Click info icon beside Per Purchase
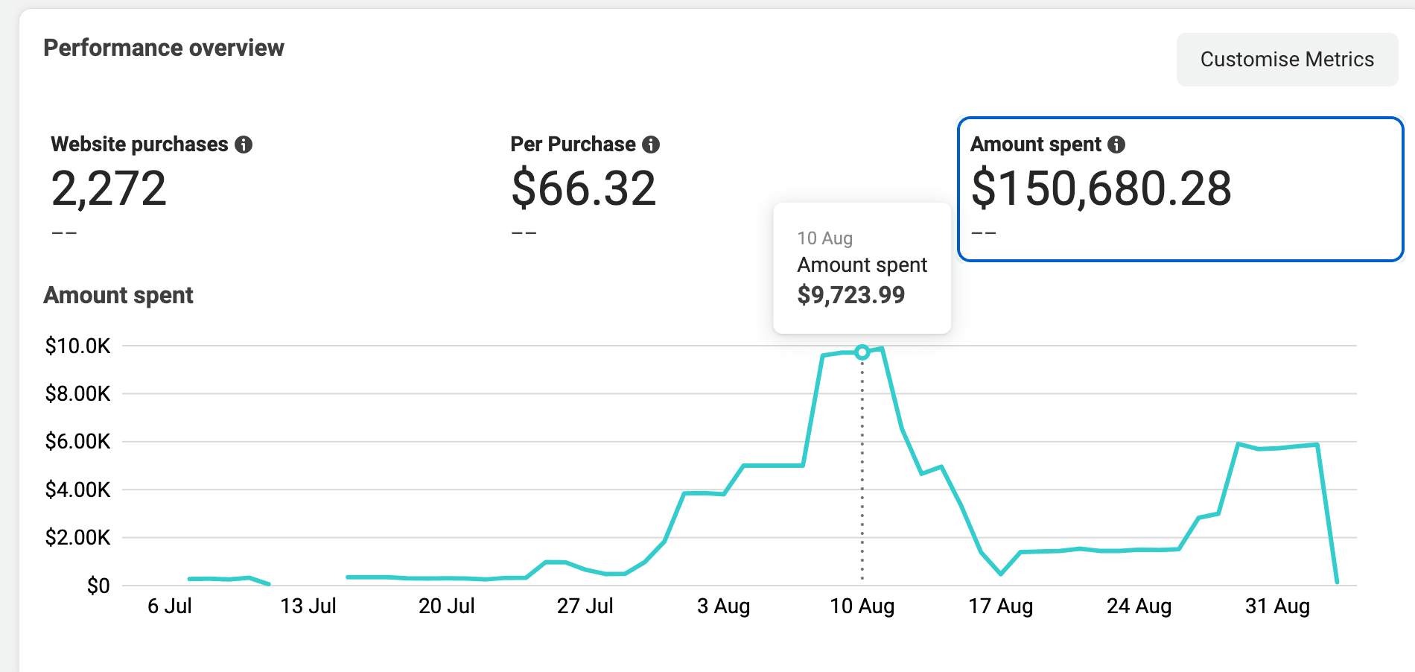The width and height of the screenshot is (1415, 672). 651,145
